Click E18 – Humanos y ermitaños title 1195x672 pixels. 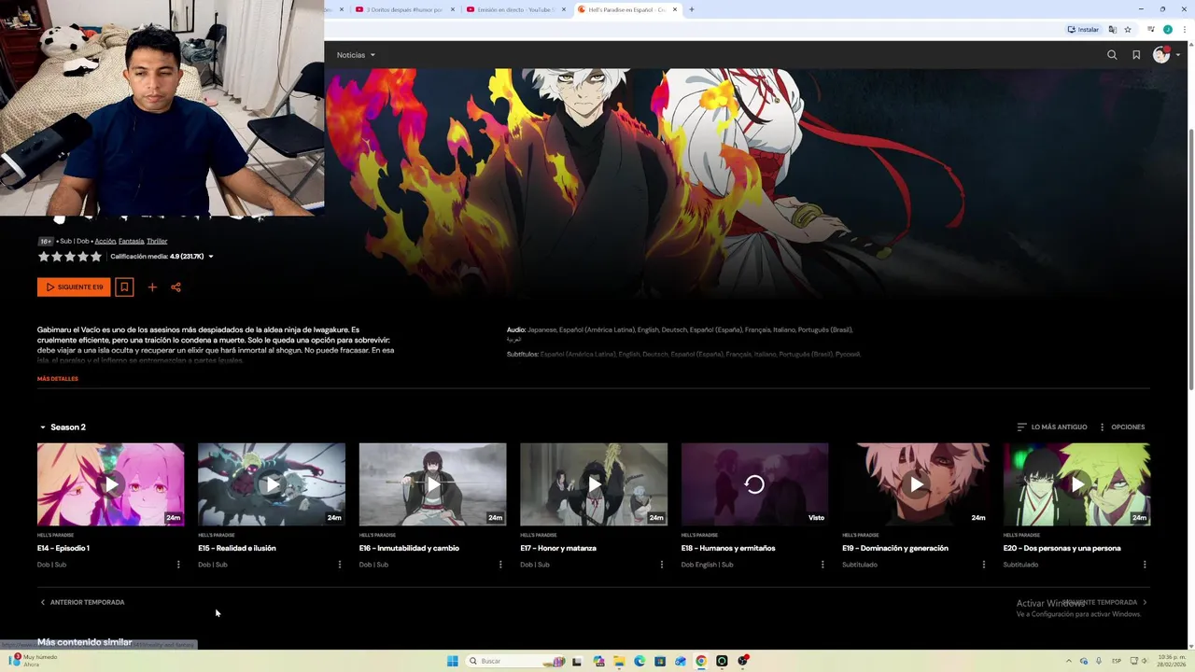pyautogui.click(x=728, y=549)
